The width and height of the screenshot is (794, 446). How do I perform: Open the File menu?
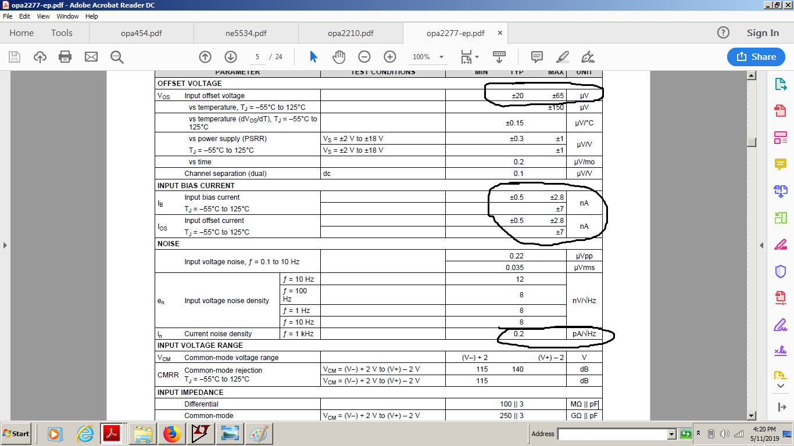tap(8, 16)
